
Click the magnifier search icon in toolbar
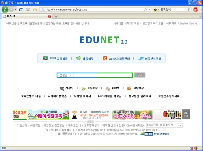coord(189,9)
